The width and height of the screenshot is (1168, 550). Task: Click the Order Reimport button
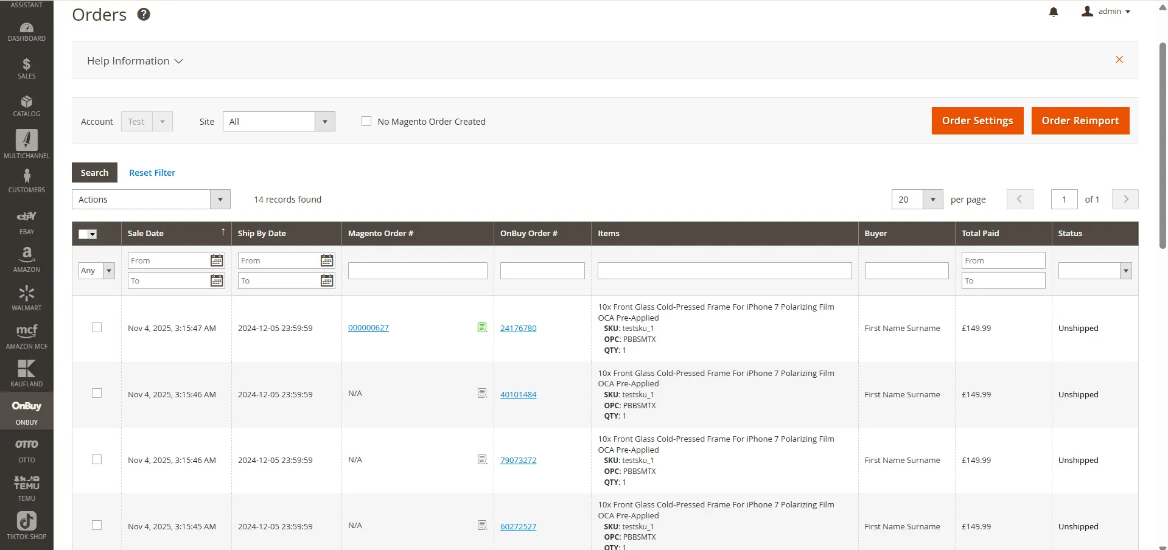tap(1080, 120)
